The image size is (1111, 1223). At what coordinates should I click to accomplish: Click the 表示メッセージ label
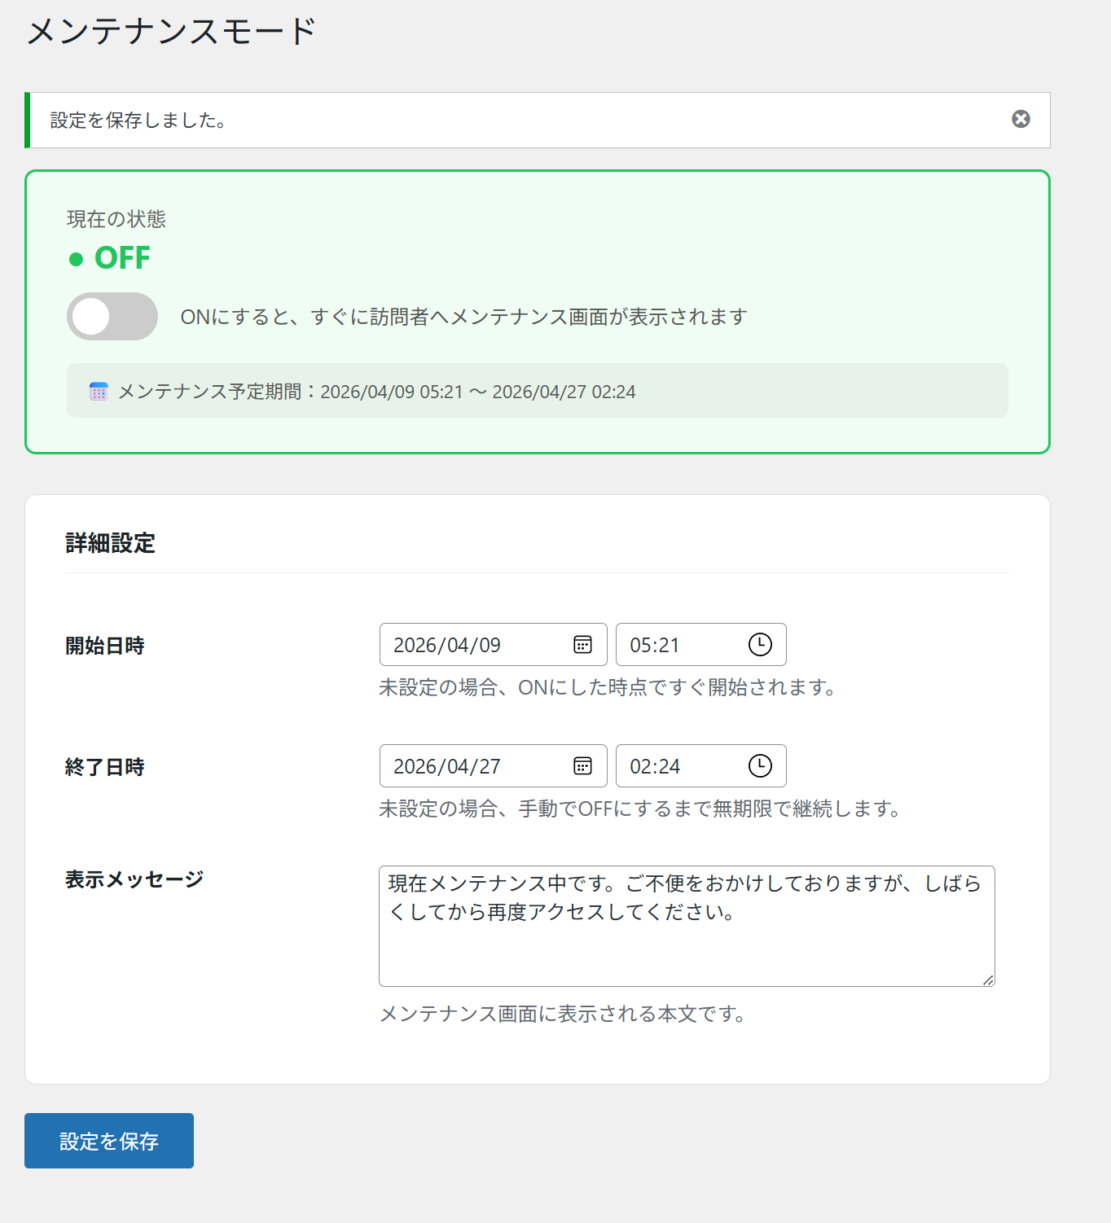tap(134, 879)
